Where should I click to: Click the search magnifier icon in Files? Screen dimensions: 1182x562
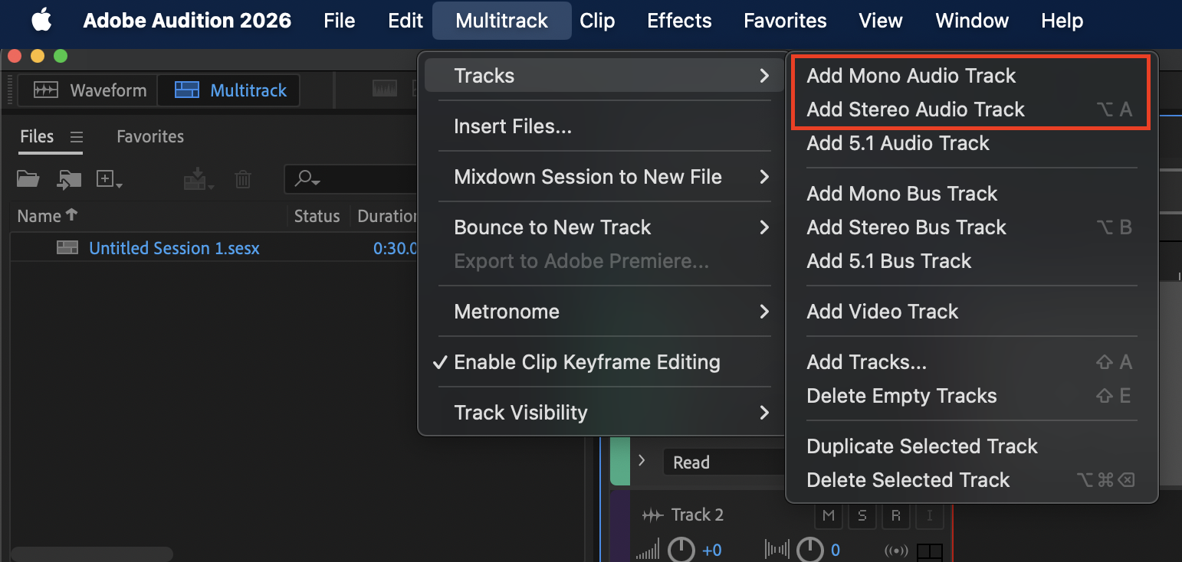click(307, 179)
